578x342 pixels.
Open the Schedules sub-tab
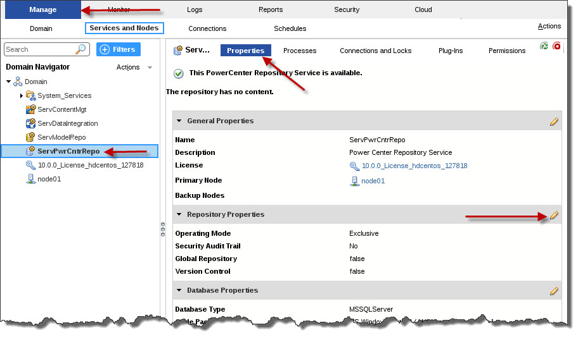click(x=290, y=28)
